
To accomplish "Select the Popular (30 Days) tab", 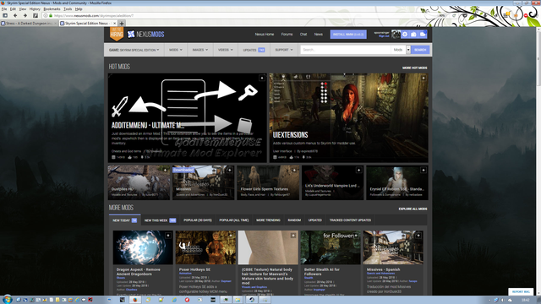I will tap(198, 220).
